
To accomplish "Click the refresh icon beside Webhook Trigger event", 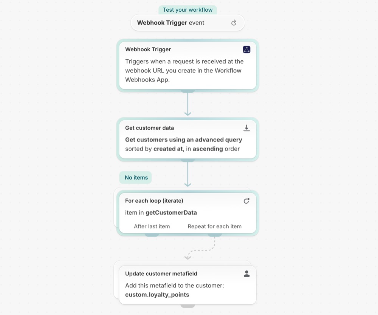I will (234, 23).
